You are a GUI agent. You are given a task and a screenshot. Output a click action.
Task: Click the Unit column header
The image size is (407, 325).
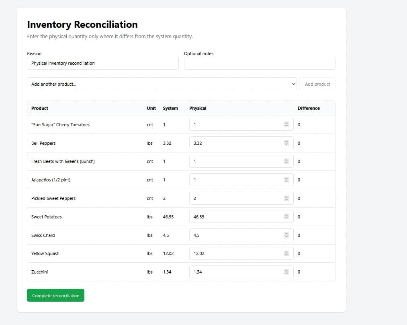point(151,108)
